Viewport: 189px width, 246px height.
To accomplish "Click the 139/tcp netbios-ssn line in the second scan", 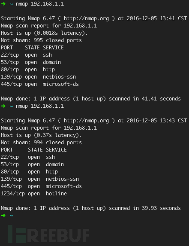I will (40, 179).
